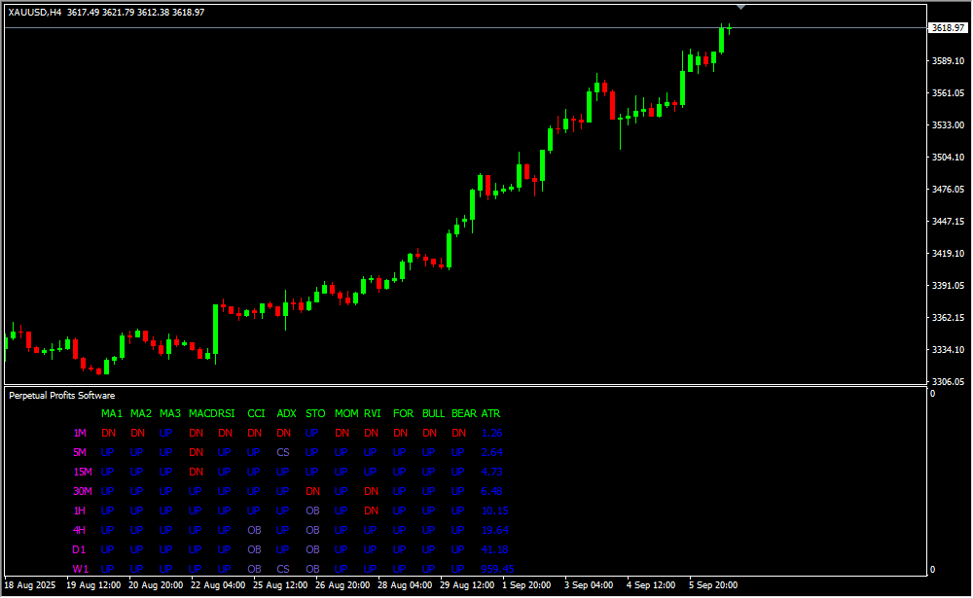
Task: Click the red DN in the 30M STO cell
Action: point(312,492)
